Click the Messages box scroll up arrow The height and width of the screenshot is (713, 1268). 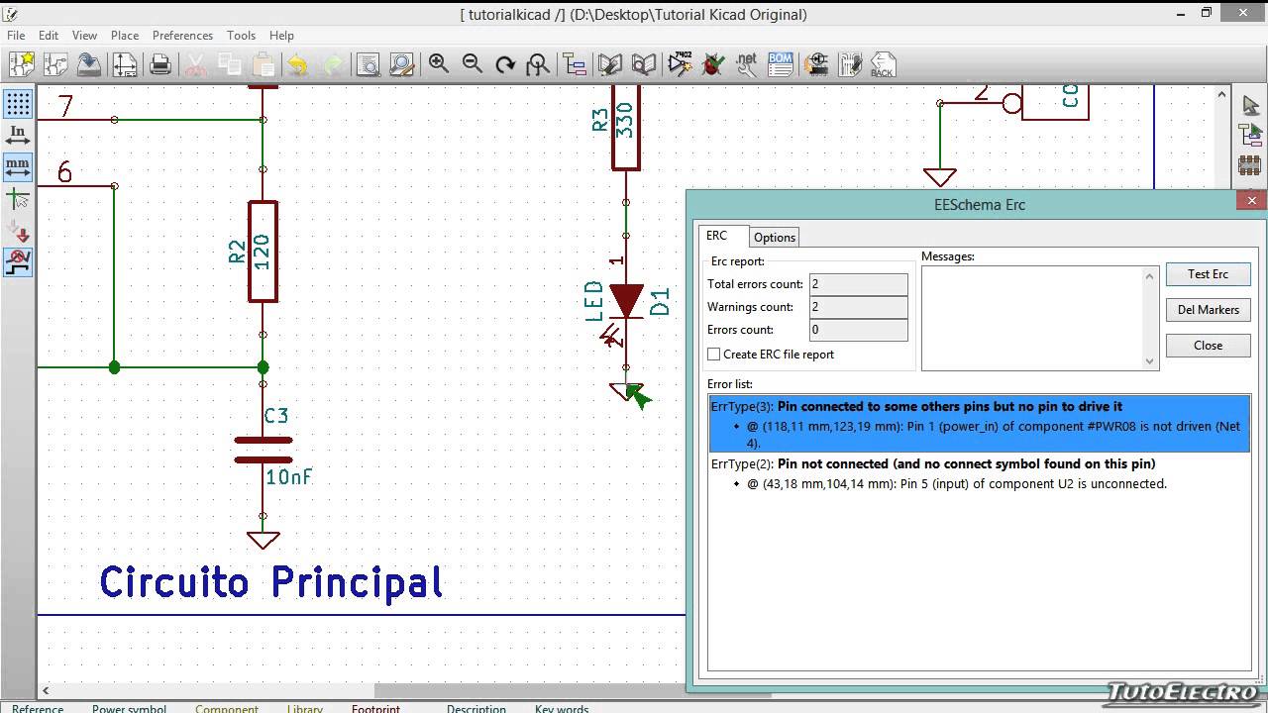tap(1150, 275)
